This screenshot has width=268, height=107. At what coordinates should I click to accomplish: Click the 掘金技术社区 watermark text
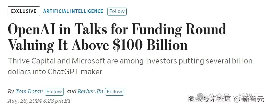pos(210,99)
